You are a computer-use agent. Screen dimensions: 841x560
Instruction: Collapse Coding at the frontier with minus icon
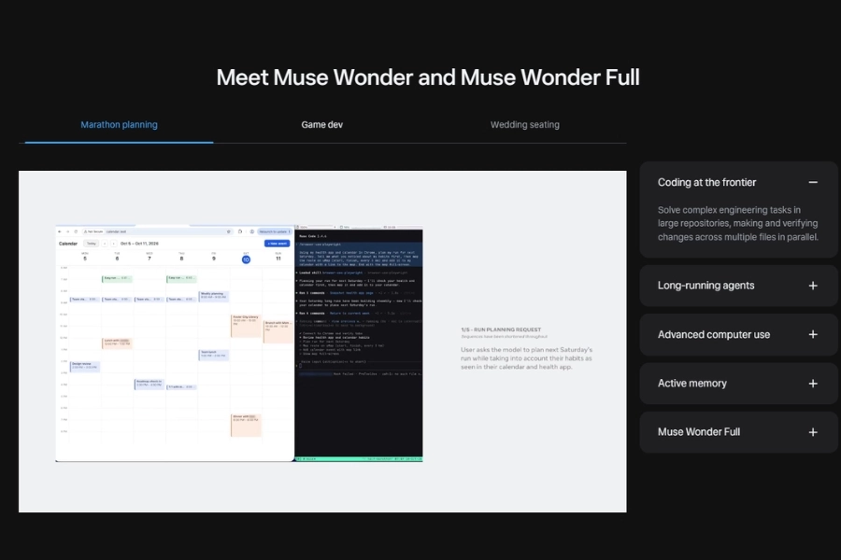[x=813, y=182]
